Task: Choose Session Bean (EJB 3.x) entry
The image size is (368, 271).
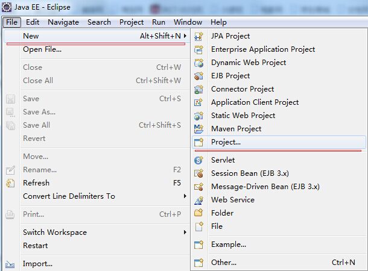Action: click(x=279, y=173)
